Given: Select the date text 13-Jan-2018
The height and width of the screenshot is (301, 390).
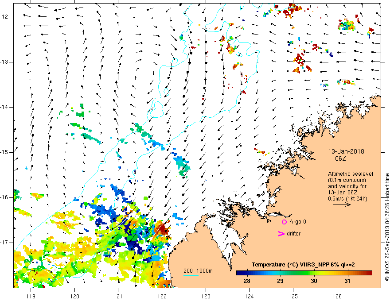Looking at the screenshot, I should coord(346,151).
